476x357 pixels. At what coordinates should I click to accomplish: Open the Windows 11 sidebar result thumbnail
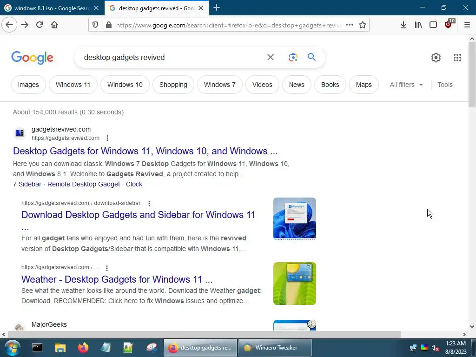(x=294, y=218)
